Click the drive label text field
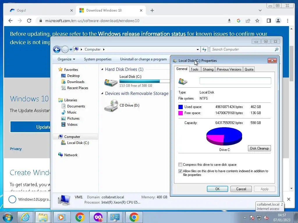298x223 pixels. click(x=235, y=81)
